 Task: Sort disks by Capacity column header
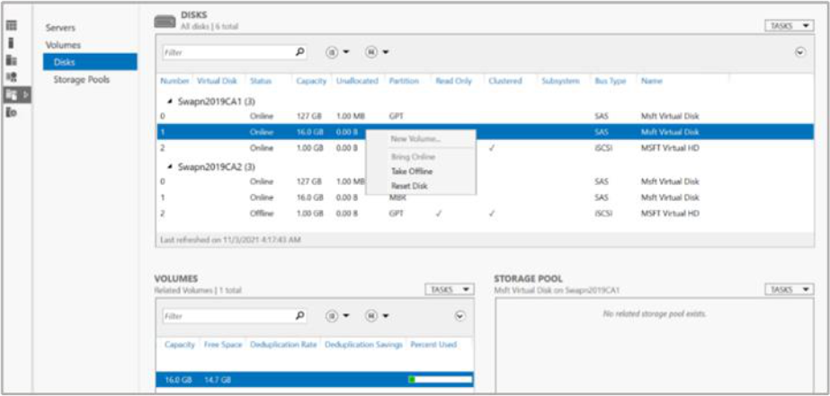click(x=311, y=81)
